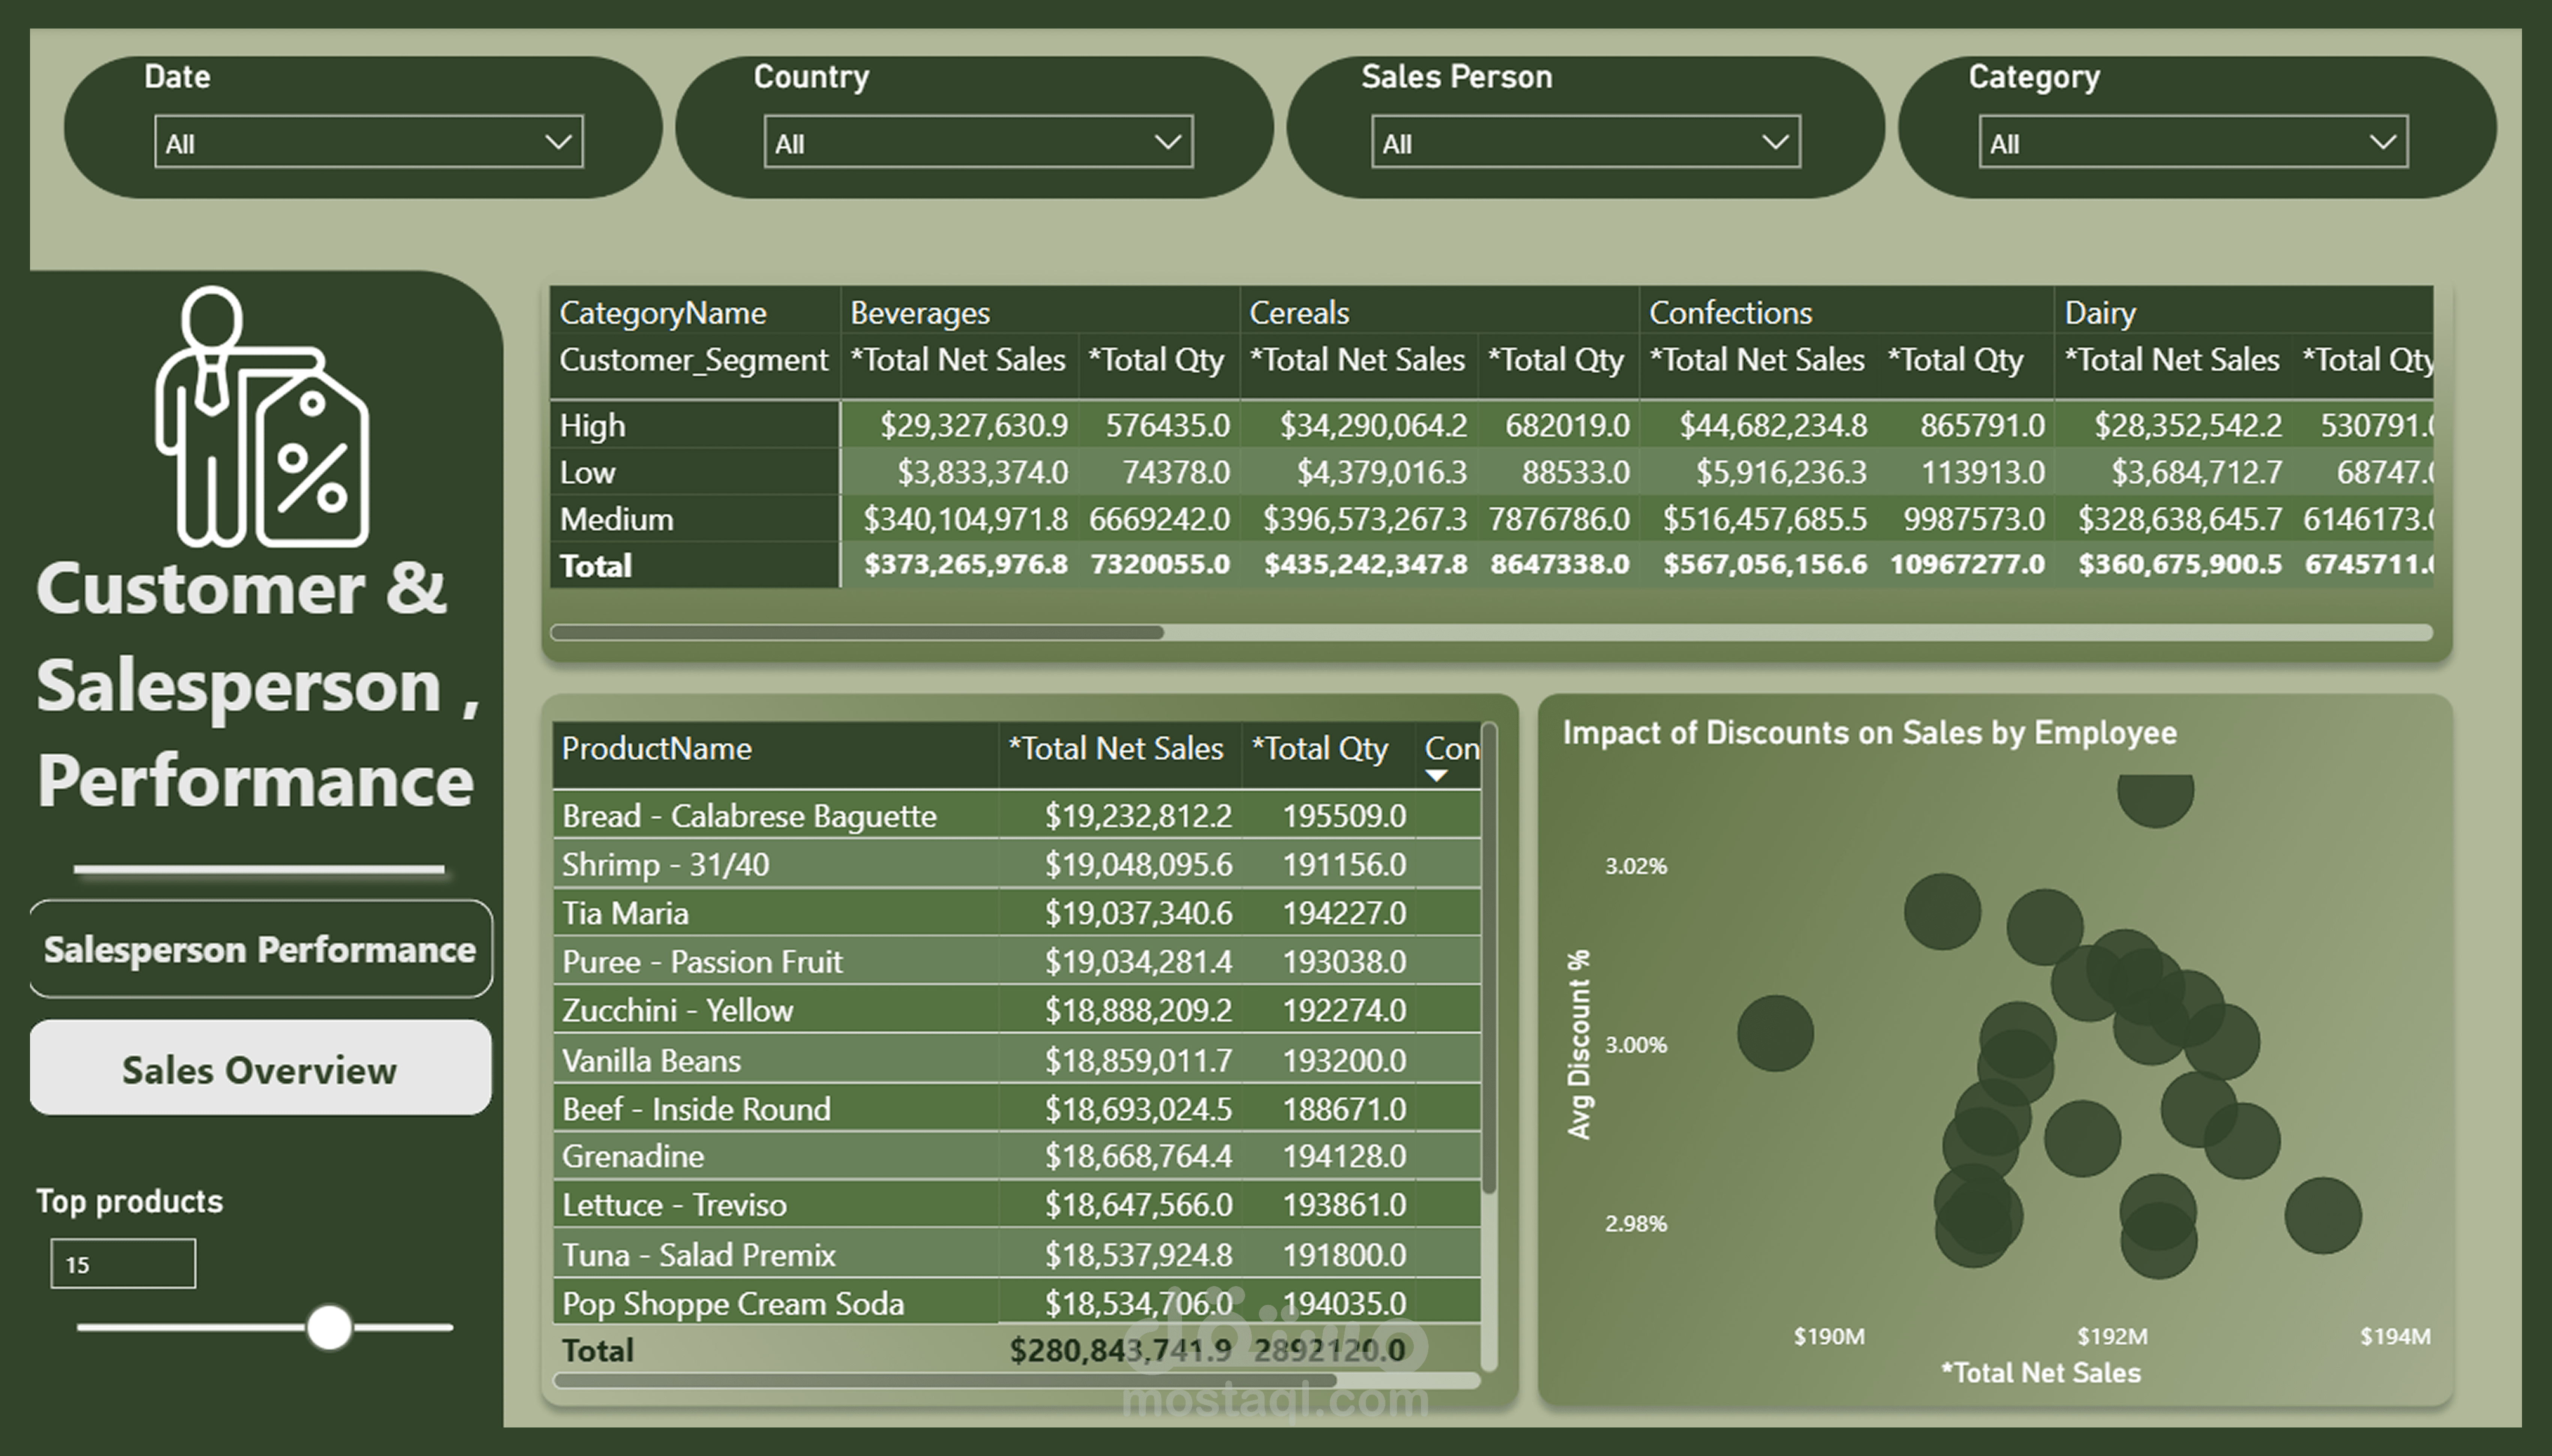The width and height of the screenshot is (2552, 1456).
Task: Expand the Country dropdown chevron
Action: click(1167, 142)
